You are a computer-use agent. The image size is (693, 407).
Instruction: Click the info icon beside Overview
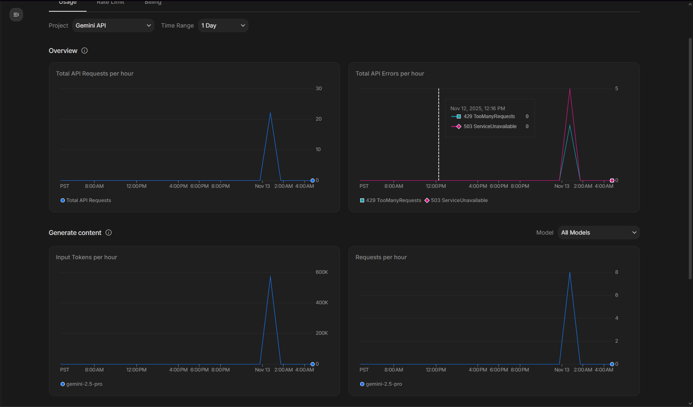click(84, 51)
